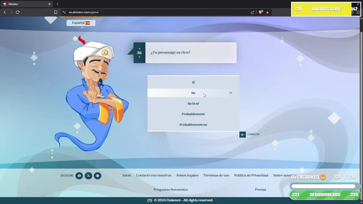This screenshot has width=363, height=204.
Task: Open the third social media icon
Action: coord(97,176)
